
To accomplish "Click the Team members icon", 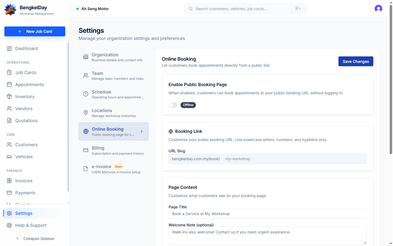I will pyautogui.click(x=86, y=75).
